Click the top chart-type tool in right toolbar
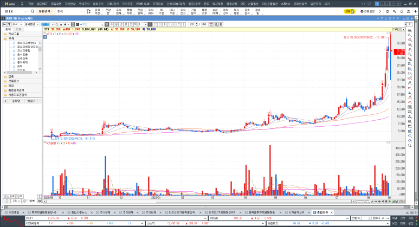 (x=410, y=30)
